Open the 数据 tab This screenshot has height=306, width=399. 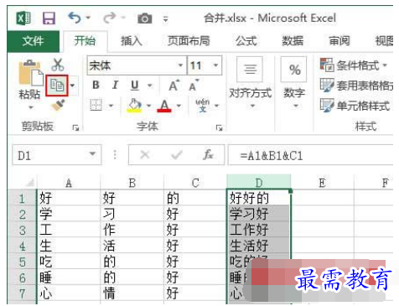(x=293, y=41)
